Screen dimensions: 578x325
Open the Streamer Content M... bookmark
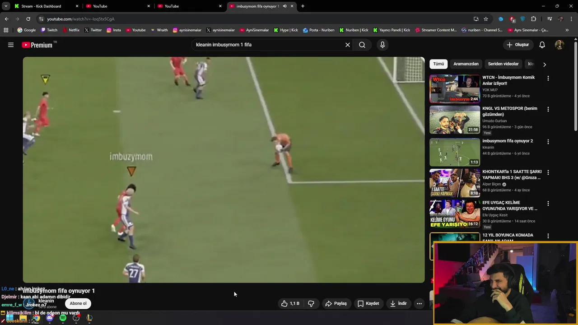click(x=436, y=30)
